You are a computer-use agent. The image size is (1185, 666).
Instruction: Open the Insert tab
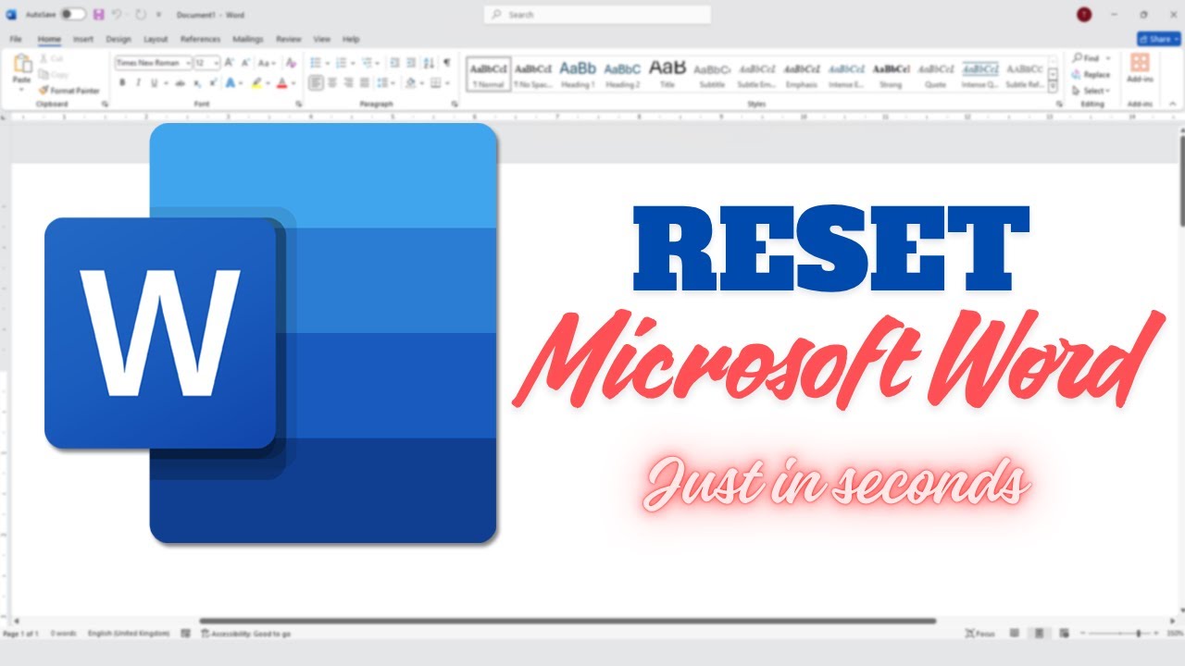[83, 39]
